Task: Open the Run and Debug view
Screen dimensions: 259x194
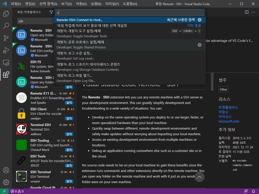Action: click(6, 50)
